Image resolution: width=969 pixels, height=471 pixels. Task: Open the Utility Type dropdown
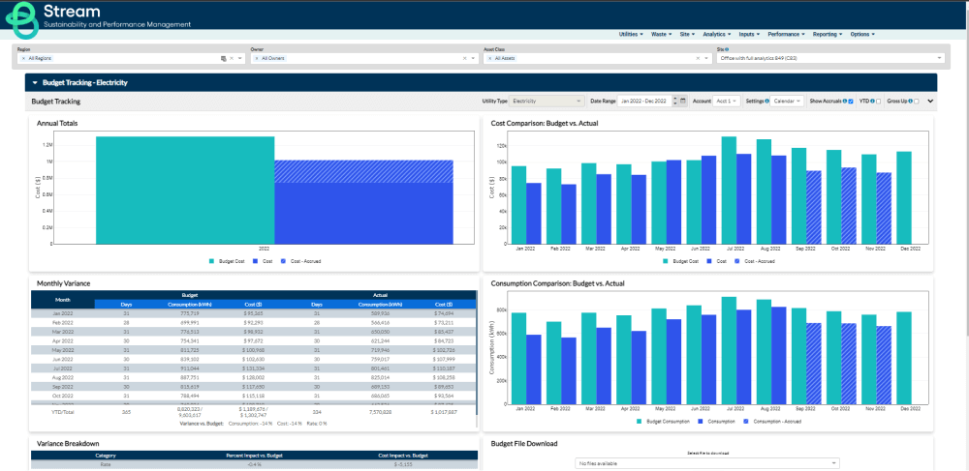(x=546, y=101)
